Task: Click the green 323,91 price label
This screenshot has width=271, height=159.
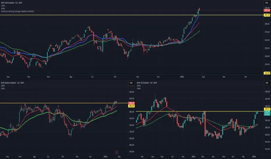Action: [267, 112]
